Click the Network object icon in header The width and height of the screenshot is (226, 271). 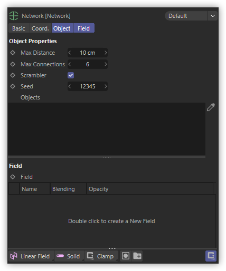click(14, 16)
